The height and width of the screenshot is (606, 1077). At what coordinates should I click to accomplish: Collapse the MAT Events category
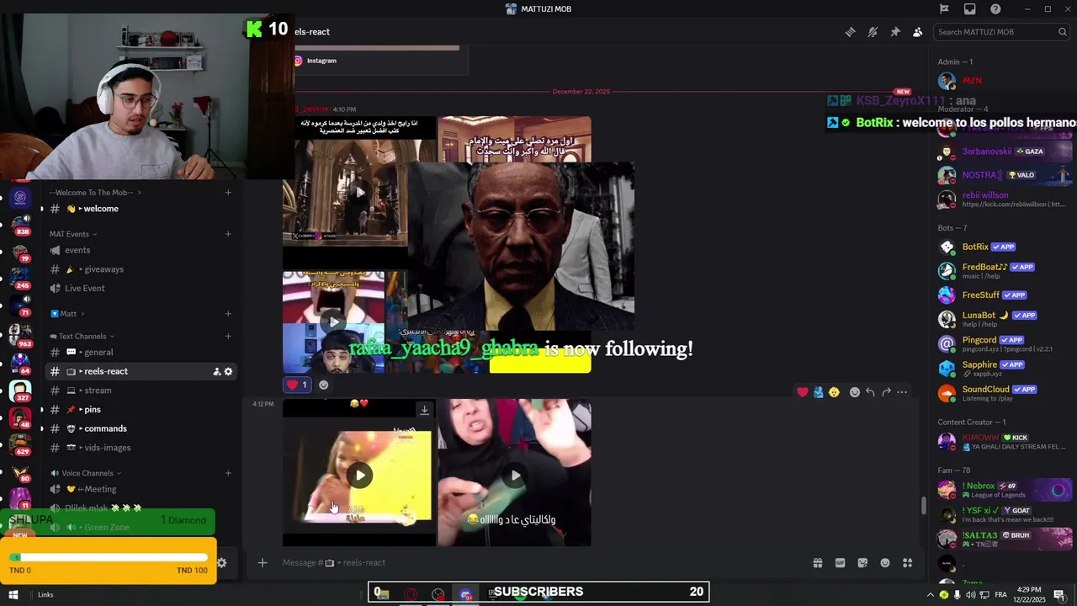[72, 234]
